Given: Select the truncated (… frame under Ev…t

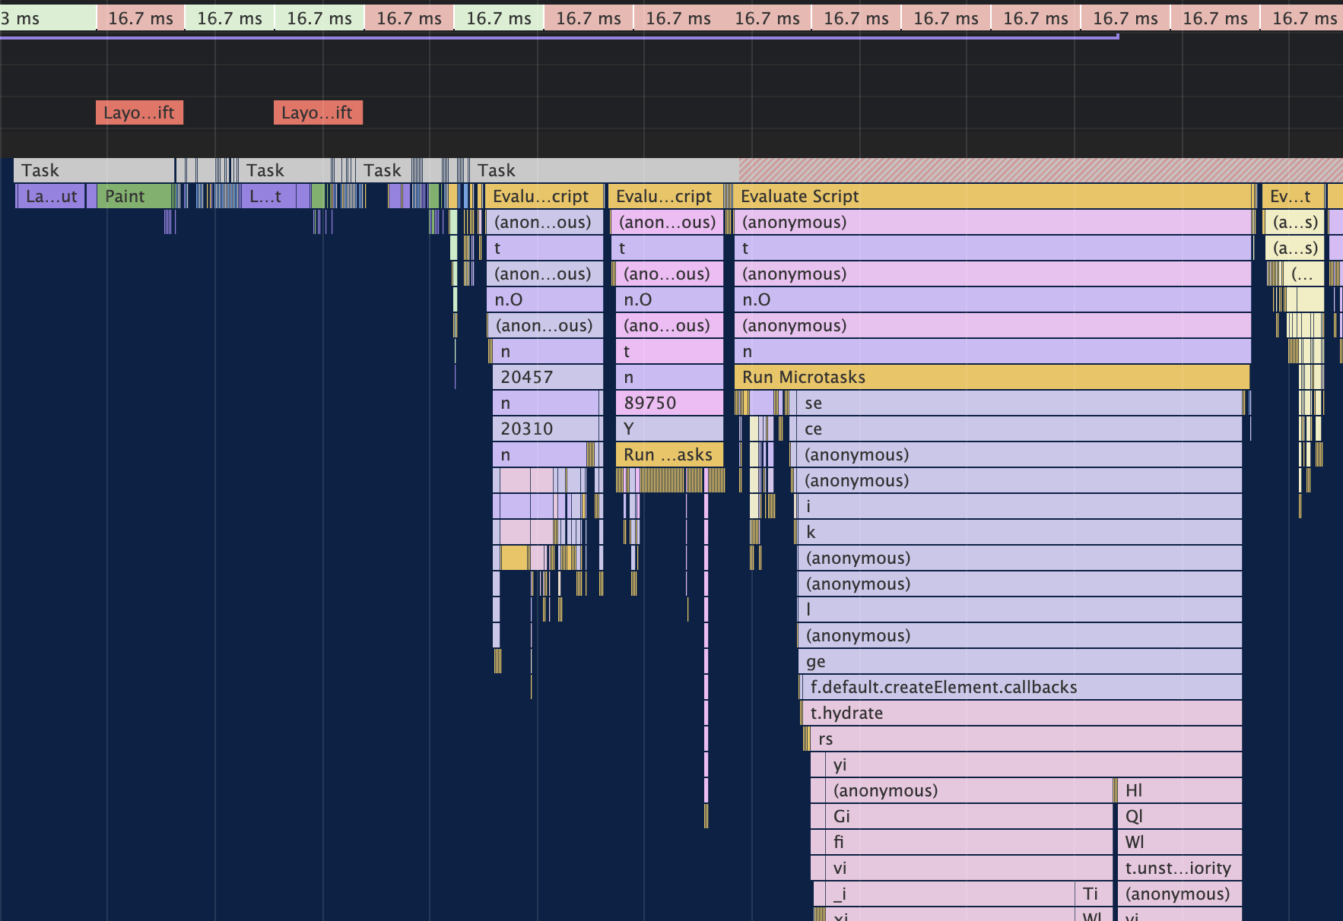Looking at the screenshot, I should coord(1303,274).
